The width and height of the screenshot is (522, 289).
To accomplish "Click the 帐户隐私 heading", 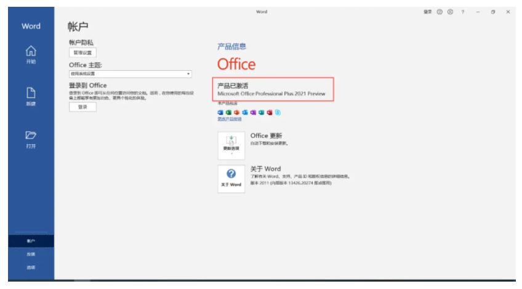I will (x=81, y=43).
